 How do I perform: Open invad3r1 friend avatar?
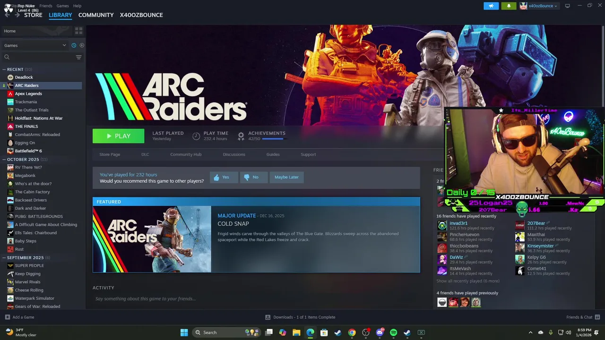click(x=442, y=226)
